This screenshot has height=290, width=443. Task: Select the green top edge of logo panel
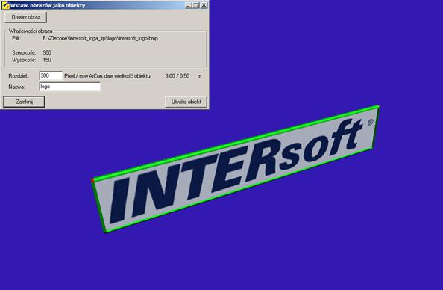[x=236, y=143]
